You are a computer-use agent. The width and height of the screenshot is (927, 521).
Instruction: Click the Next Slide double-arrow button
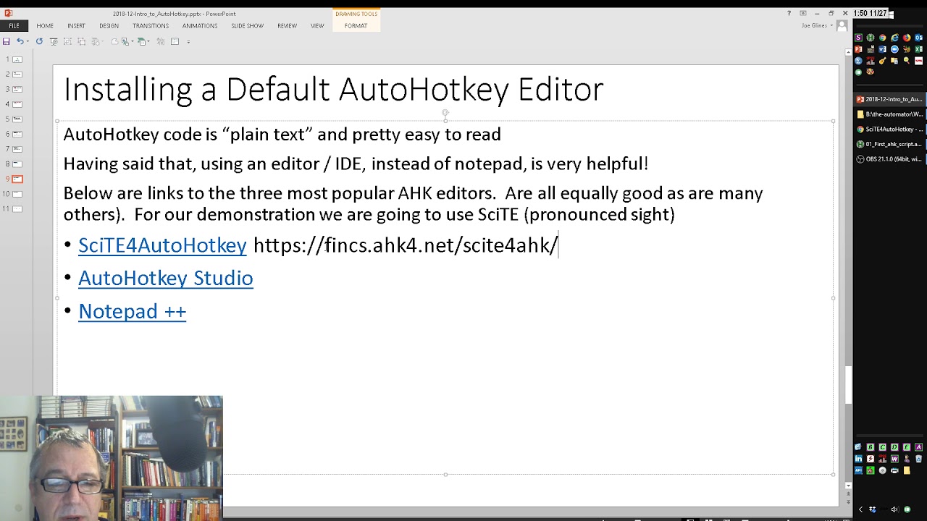tap(848, 502)
